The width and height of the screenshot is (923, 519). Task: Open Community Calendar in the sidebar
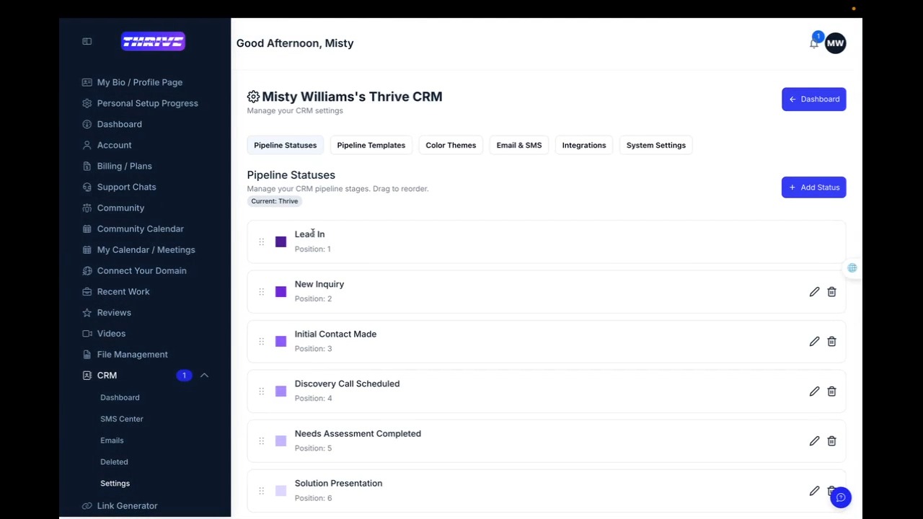141,229
